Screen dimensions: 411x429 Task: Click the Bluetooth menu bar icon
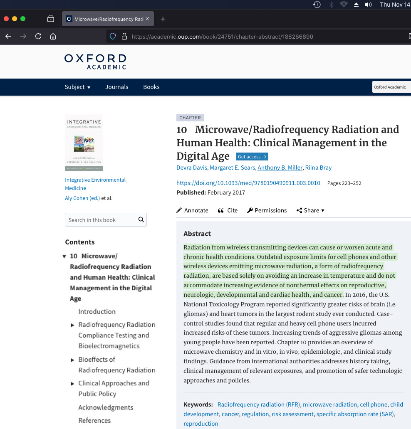pos(331,5)
